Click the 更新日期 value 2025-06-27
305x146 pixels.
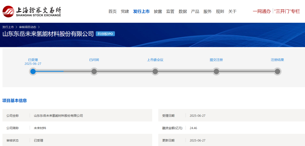pyautogui.click(x=197, y=140)
